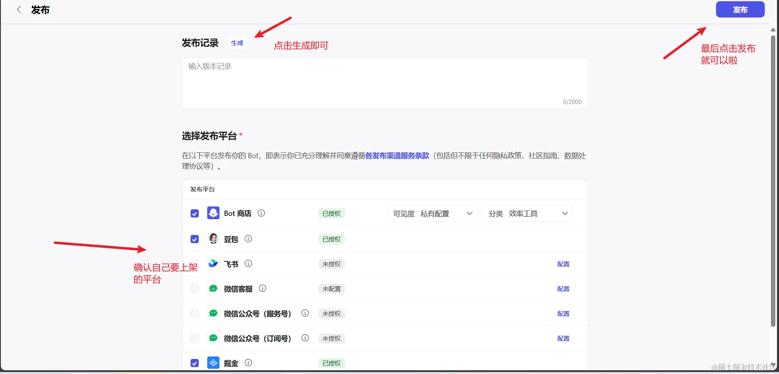Toggle the 微信公众号（订阅号）checkbox

195,338
